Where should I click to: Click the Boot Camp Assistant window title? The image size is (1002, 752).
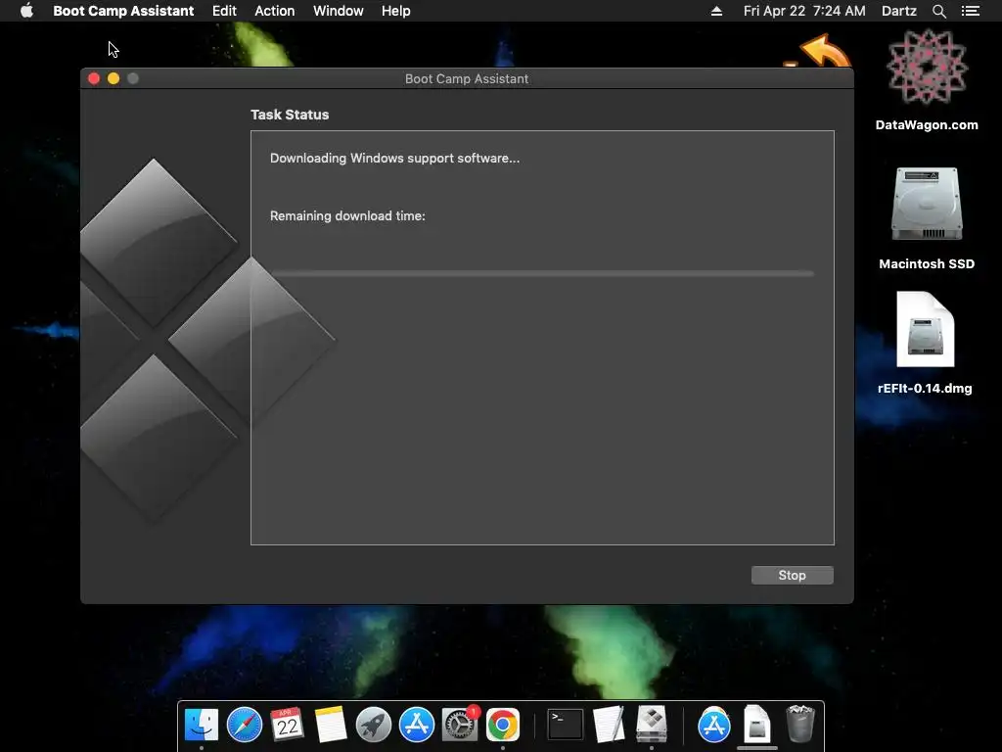(x=467, y=78)
